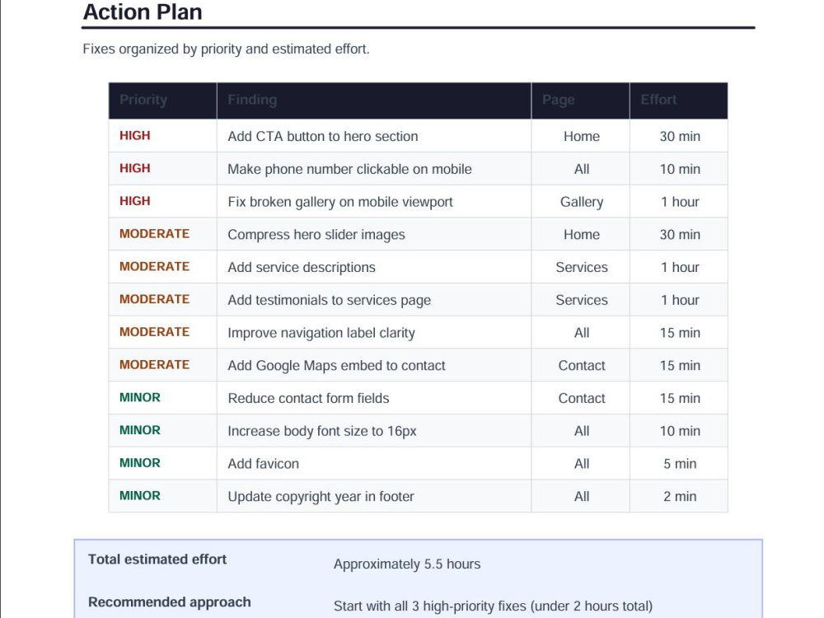
Task: Click 'Update copyright year in footer'
Action: [321, 497]
